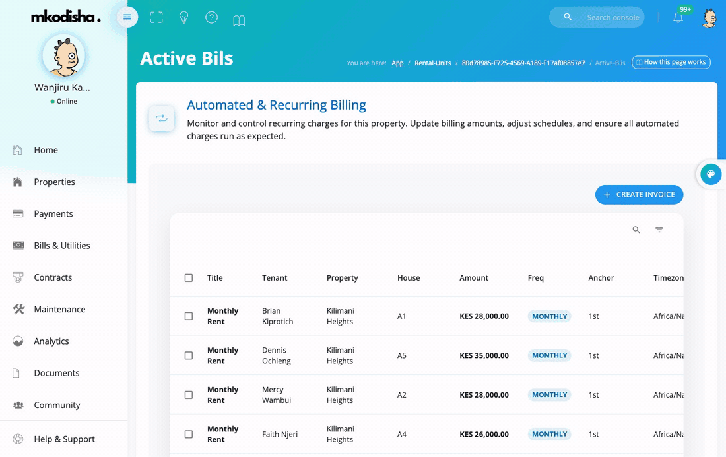Select the Brian Kiprotich row checkbox
Screen dimensions: 726x457
click(x=189, y=316)
